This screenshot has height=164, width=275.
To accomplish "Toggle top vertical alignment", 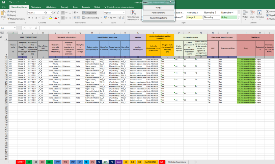I will (63, 13).
